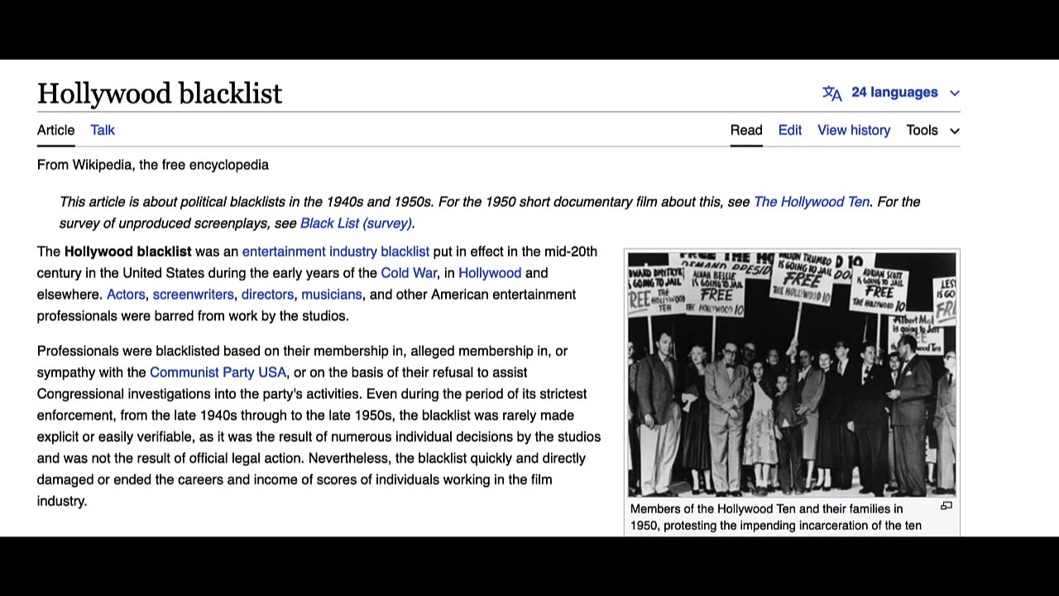Open the Hollywood Ten protest photograph
The image size is (1059, 596).
792,374
